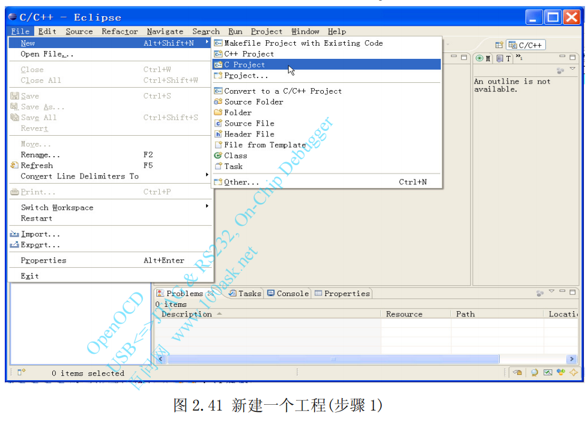This screenshot has width=588, height=421.
Task: Click Open File... in the File menu
Action: (x=111, y=54)
